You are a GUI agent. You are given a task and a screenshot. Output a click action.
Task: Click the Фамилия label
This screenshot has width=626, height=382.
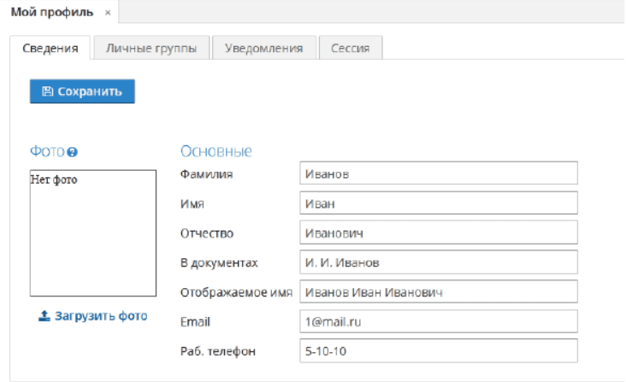tap(206, 174)
